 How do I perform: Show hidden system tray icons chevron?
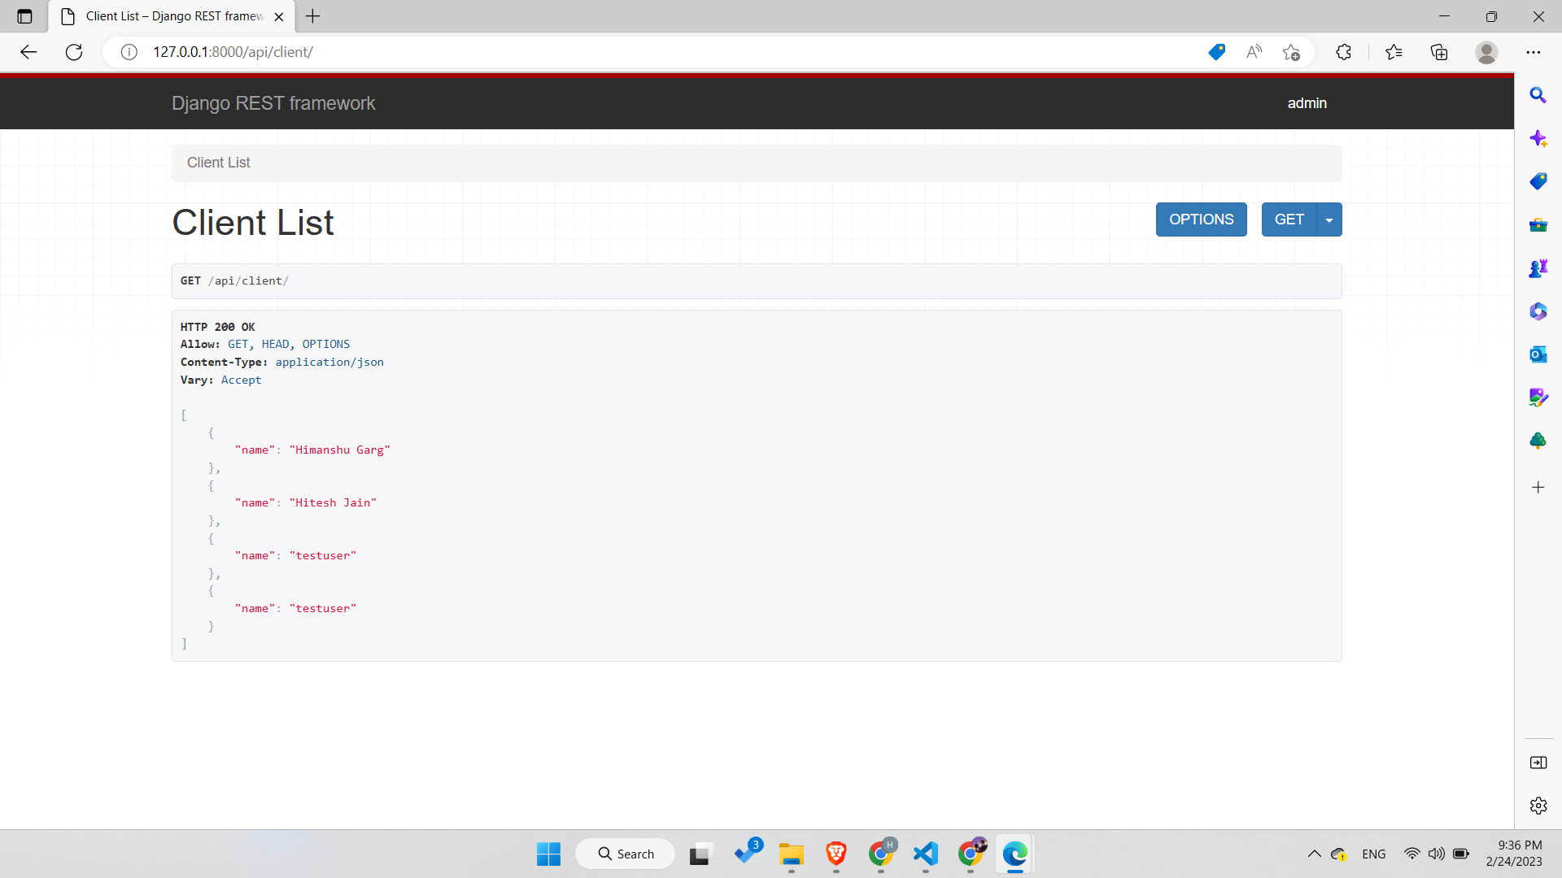pyautogui.click(x=1314, y=854)
